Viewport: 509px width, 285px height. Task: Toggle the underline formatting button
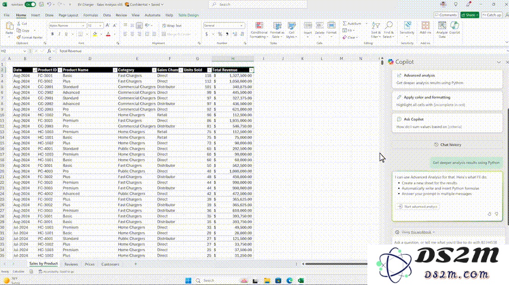(66, 34)
